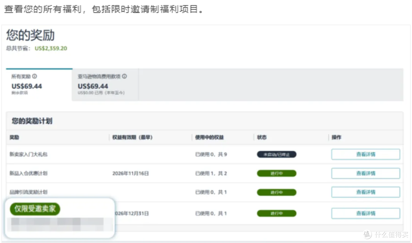412x243 pixels.
Task: Click total savings amount US$2,359.20
Action: [x=51, y=48]
